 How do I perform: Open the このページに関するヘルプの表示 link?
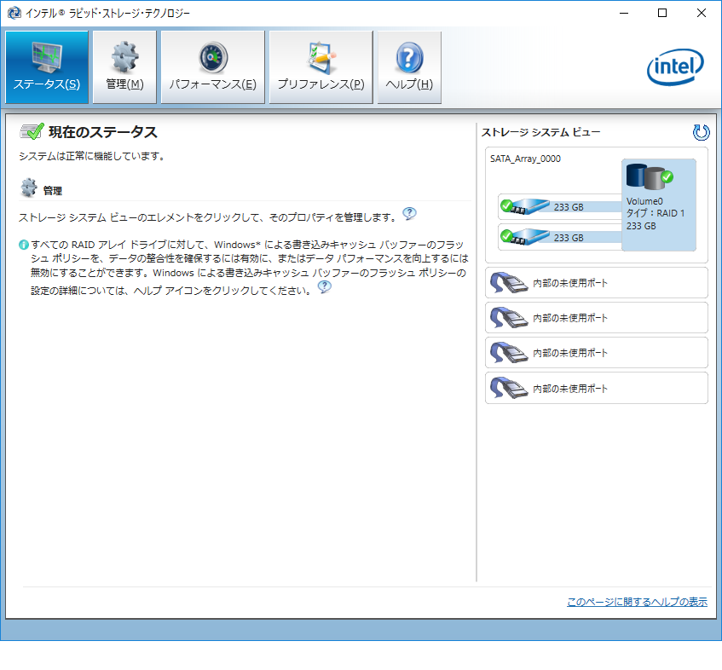(x=637, y=602)
